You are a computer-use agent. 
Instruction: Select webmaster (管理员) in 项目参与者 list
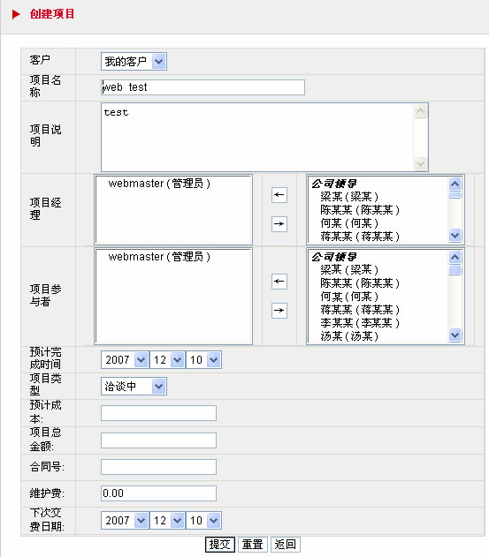(x=159, y=257)
